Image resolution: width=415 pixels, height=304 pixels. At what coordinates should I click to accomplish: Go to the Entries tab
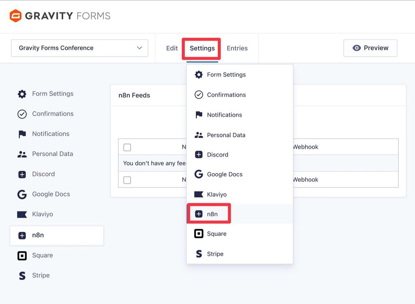tap(237, 48)
